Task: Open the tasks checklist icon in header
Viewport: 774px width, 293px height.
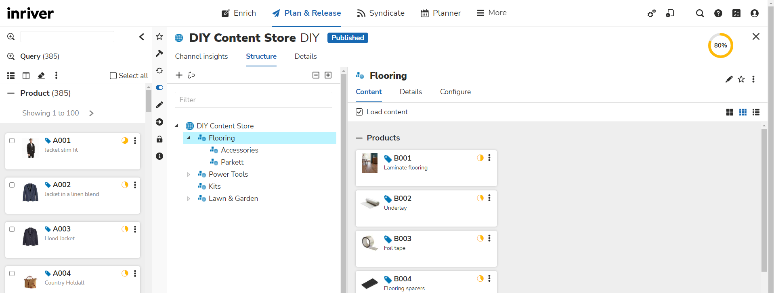Action: 736,14
